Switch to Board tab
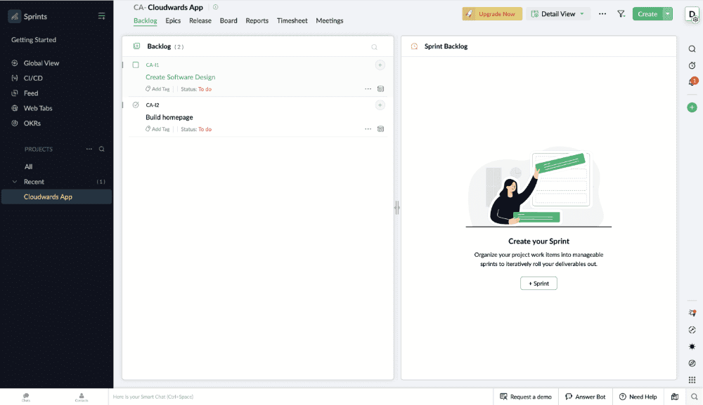703x405 pixels. point(228,20)
